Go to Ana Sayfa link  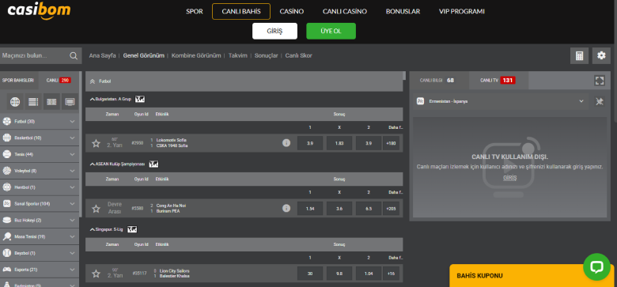(102, 56)
